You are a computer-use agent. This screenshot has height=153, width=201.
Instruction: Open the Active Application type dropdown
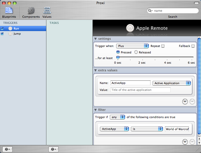click(171, 83)
